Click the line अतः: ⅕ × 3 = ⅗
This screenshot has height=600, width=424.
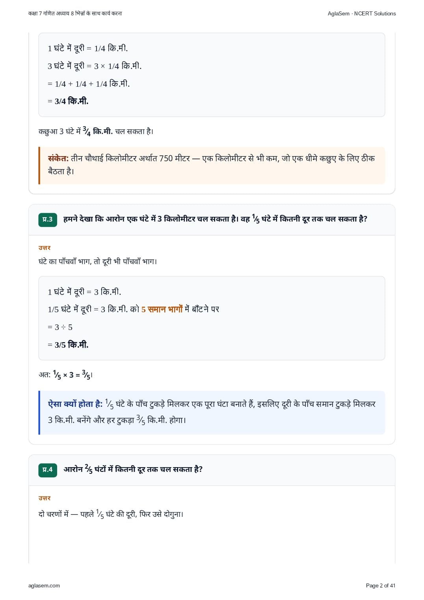pyautogui.click(x=66, y=375)
